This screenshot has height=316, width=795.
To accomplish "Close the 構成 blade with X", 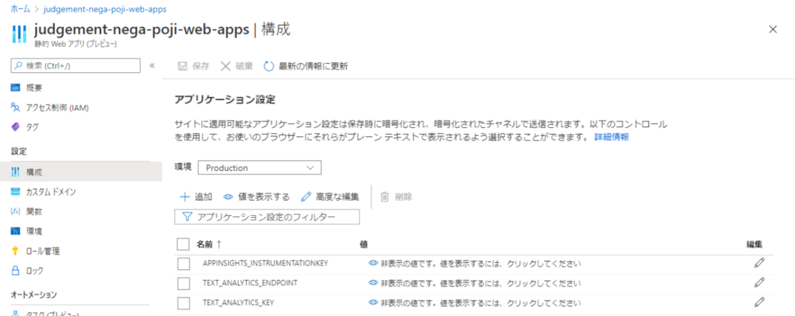I will click(772, 29).
